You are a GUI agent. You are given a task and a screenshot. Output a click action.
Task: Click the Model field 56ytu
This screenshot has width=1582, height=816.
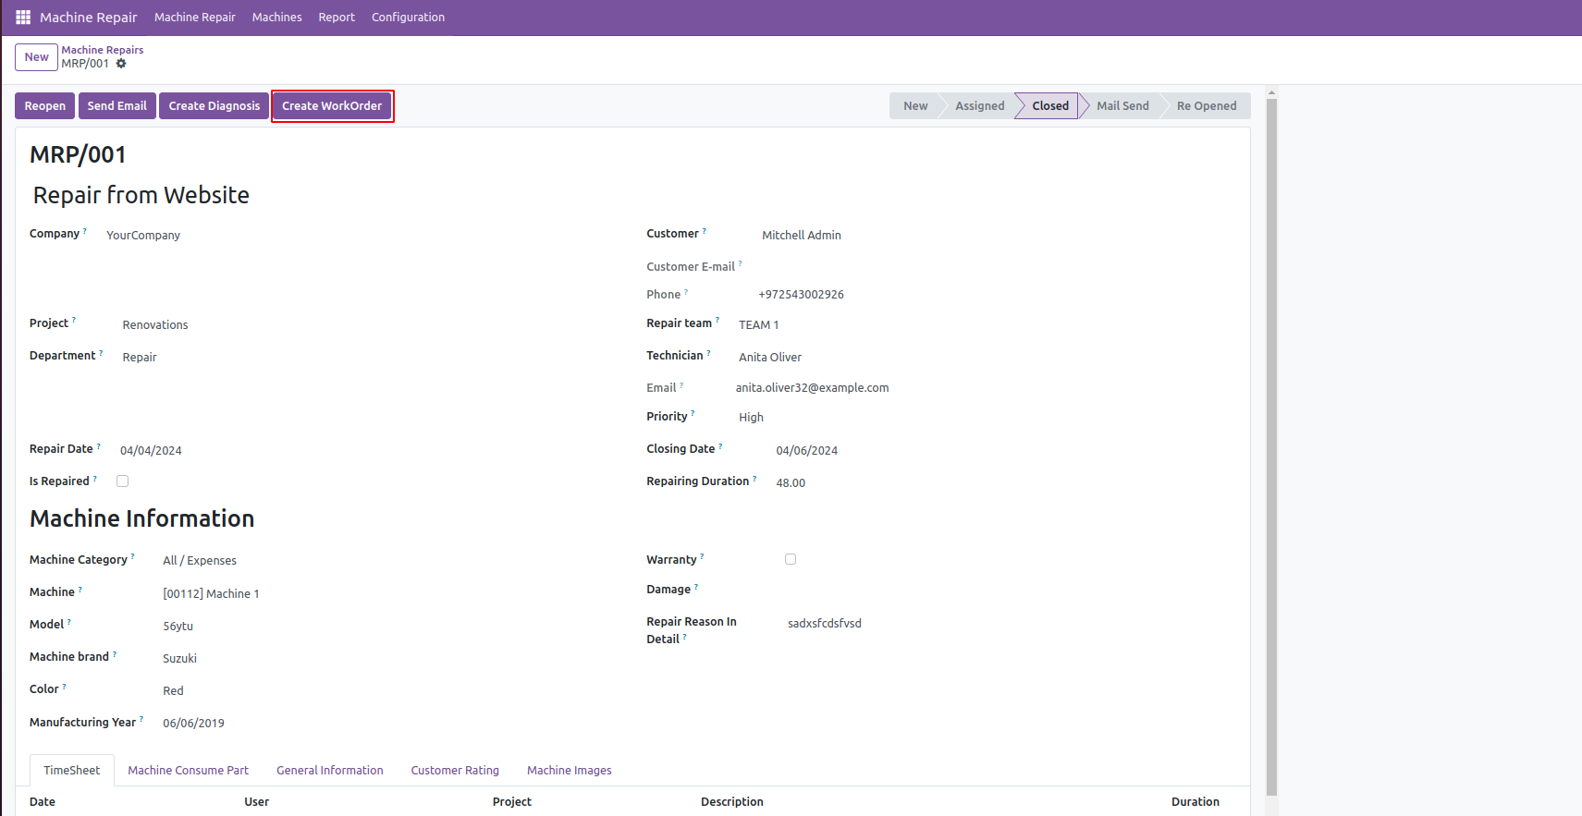coord(178,627)
